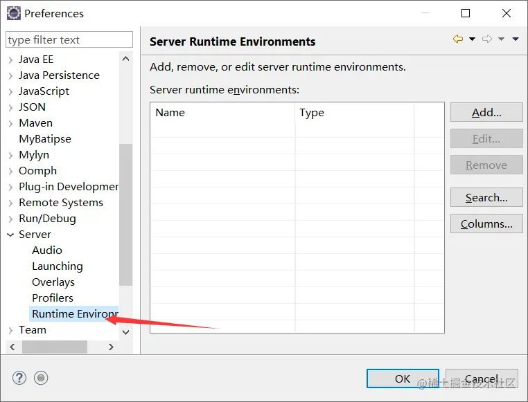This screenshot has height=402, width=528.
Task: Click the Eclipse Preferences window icon
Action: point(14,13)
